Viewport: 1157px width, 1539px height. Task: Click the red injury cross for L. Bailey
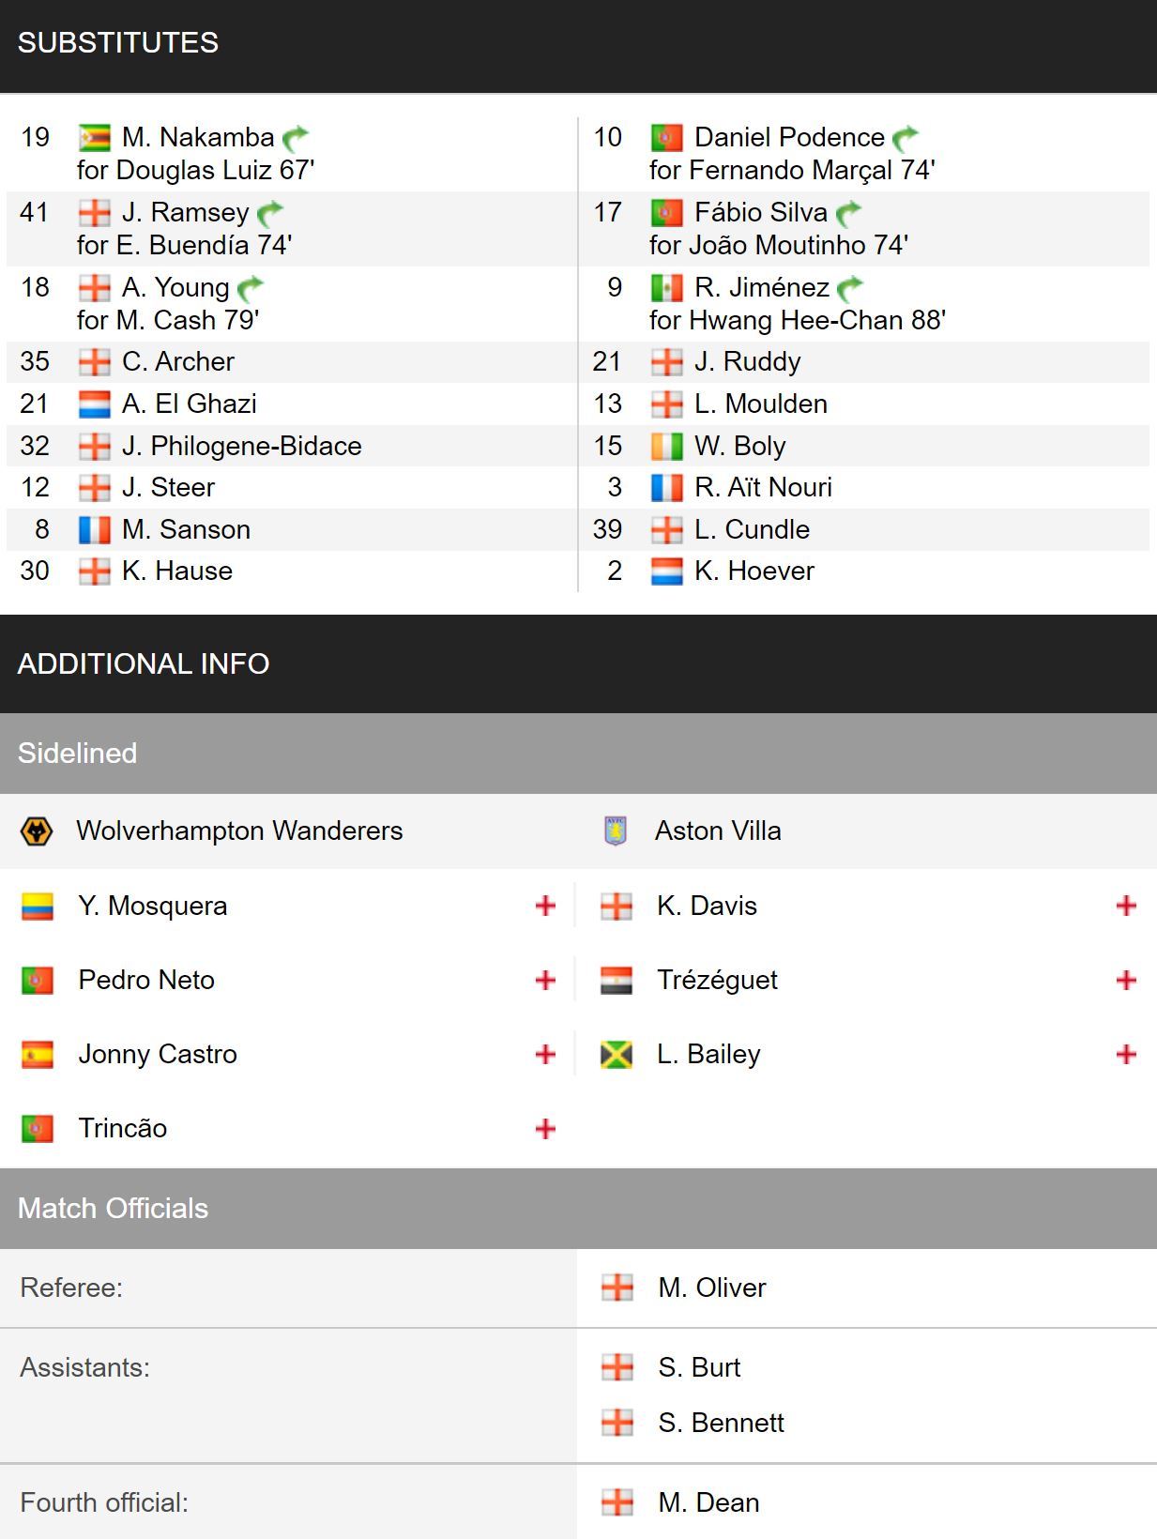click(1126, 1054)
